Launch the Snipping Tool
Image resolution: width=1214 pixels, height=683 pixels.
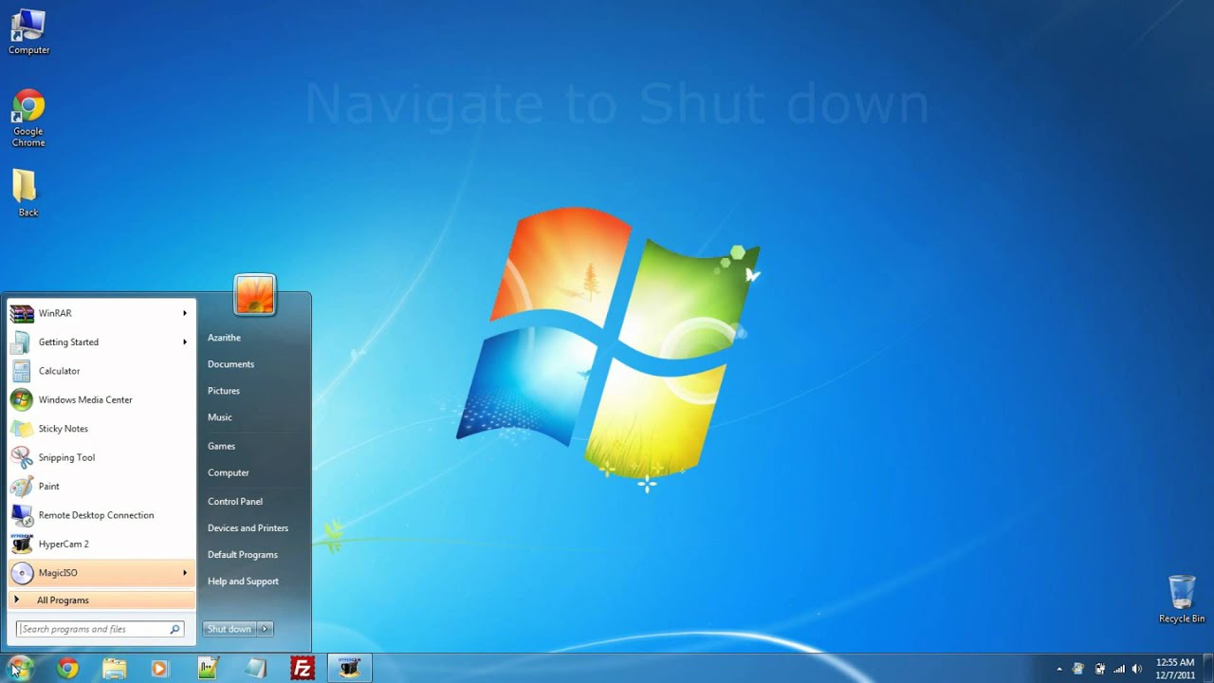click(x=101, y=457)
